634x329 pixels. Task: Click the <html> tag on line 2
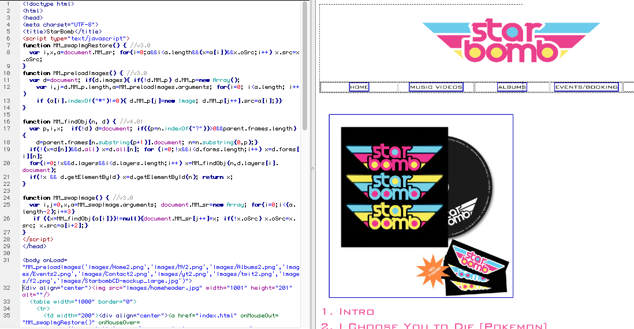33,10
